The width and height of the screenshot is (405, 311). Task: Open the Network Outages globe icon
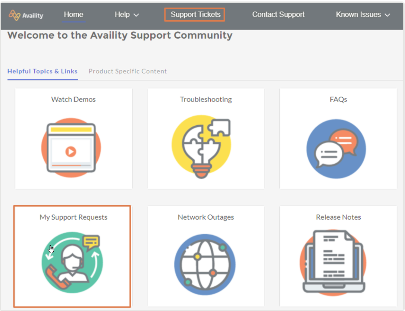pos(205,264)
